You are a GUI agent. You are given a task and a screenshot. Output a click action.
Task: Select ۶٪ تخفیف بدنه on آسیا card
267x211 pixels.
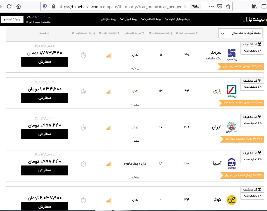[x=253, y=159]
